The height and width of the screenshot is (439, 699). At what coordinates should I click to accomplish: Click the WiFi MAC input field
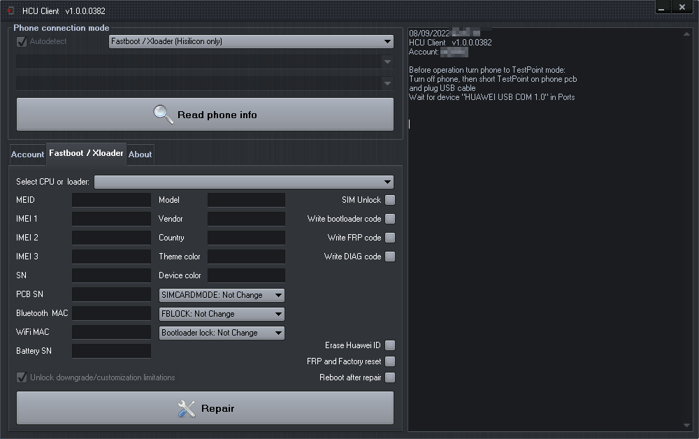coord(111,332)
